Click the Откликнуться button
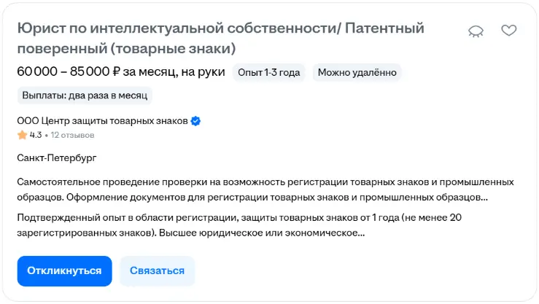 point(64,270)
